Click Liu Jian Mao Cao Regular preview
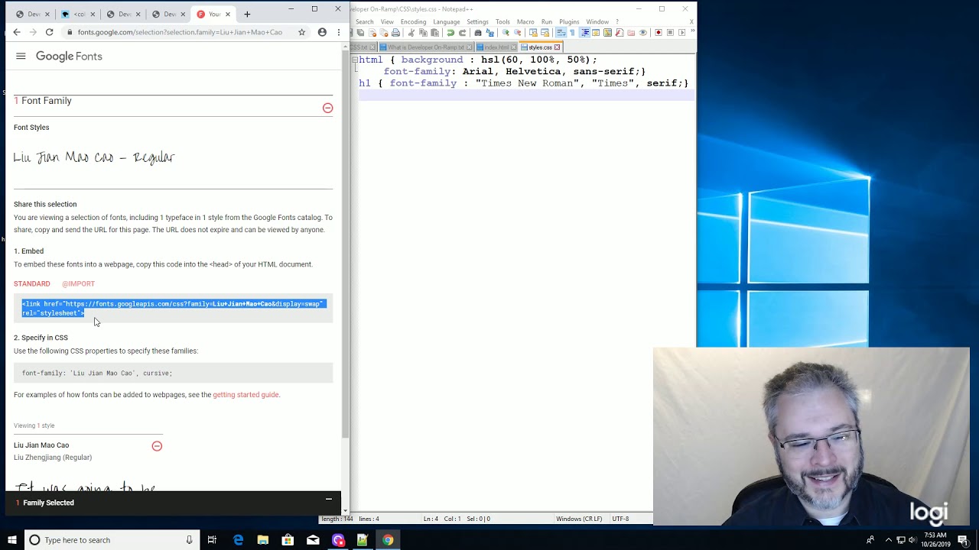The height and width of the screenshot is (550, 979). [94, 157]
